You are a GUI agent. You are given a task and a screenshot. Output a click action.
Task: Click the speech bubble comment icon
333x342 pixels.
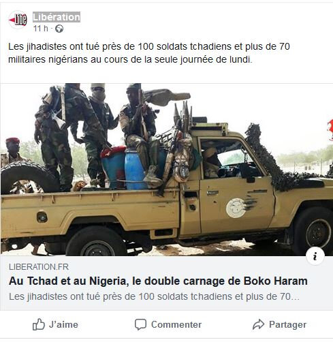tap(140, 324)
